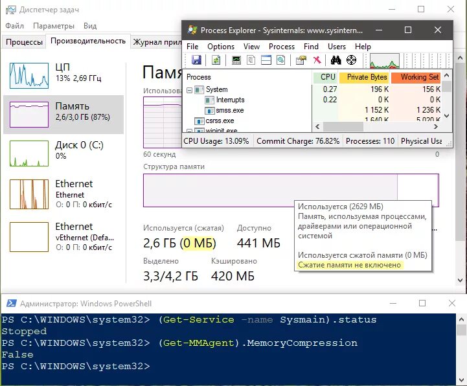This screenshot has width=467, height=386.
Task: Click left arrow of Process Explorer horizontal scrollbar
Action: (317, 127)
